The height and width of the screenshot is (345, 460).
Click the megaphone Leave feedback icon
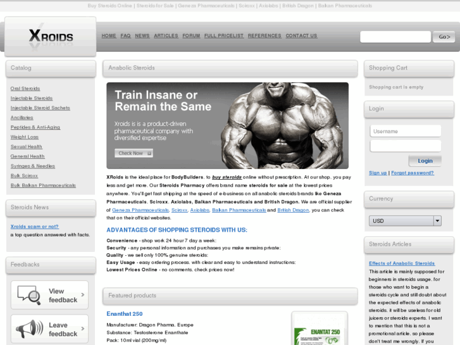[29, 329]
